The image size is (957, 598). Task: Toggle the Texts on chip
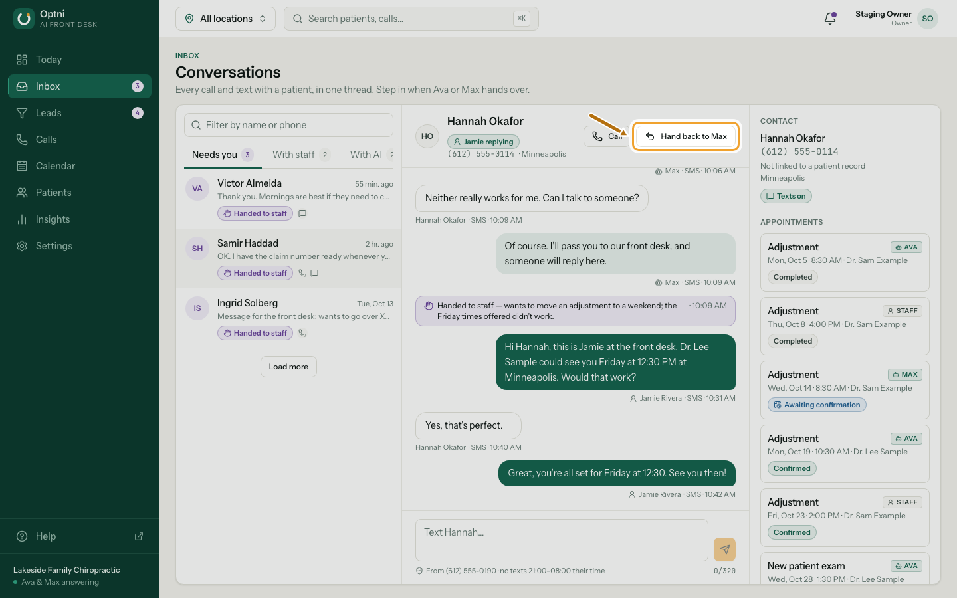[x=786, y=196]
